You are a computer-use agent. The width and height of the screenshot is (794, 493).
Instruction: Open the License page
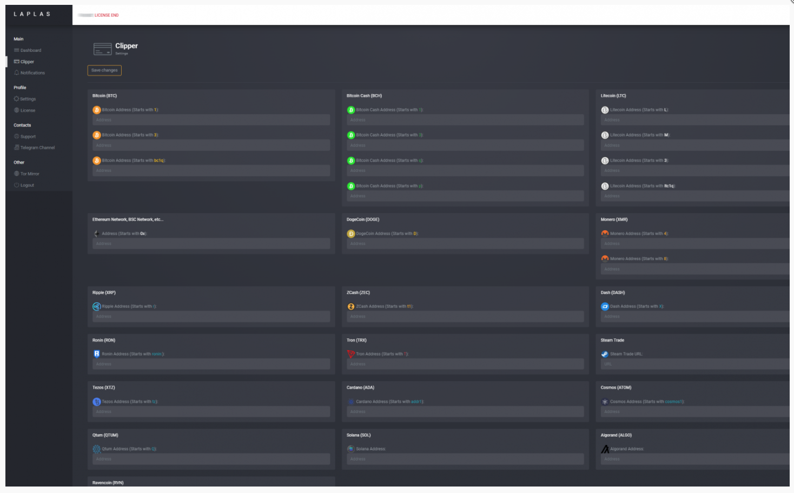coord(24,110)
